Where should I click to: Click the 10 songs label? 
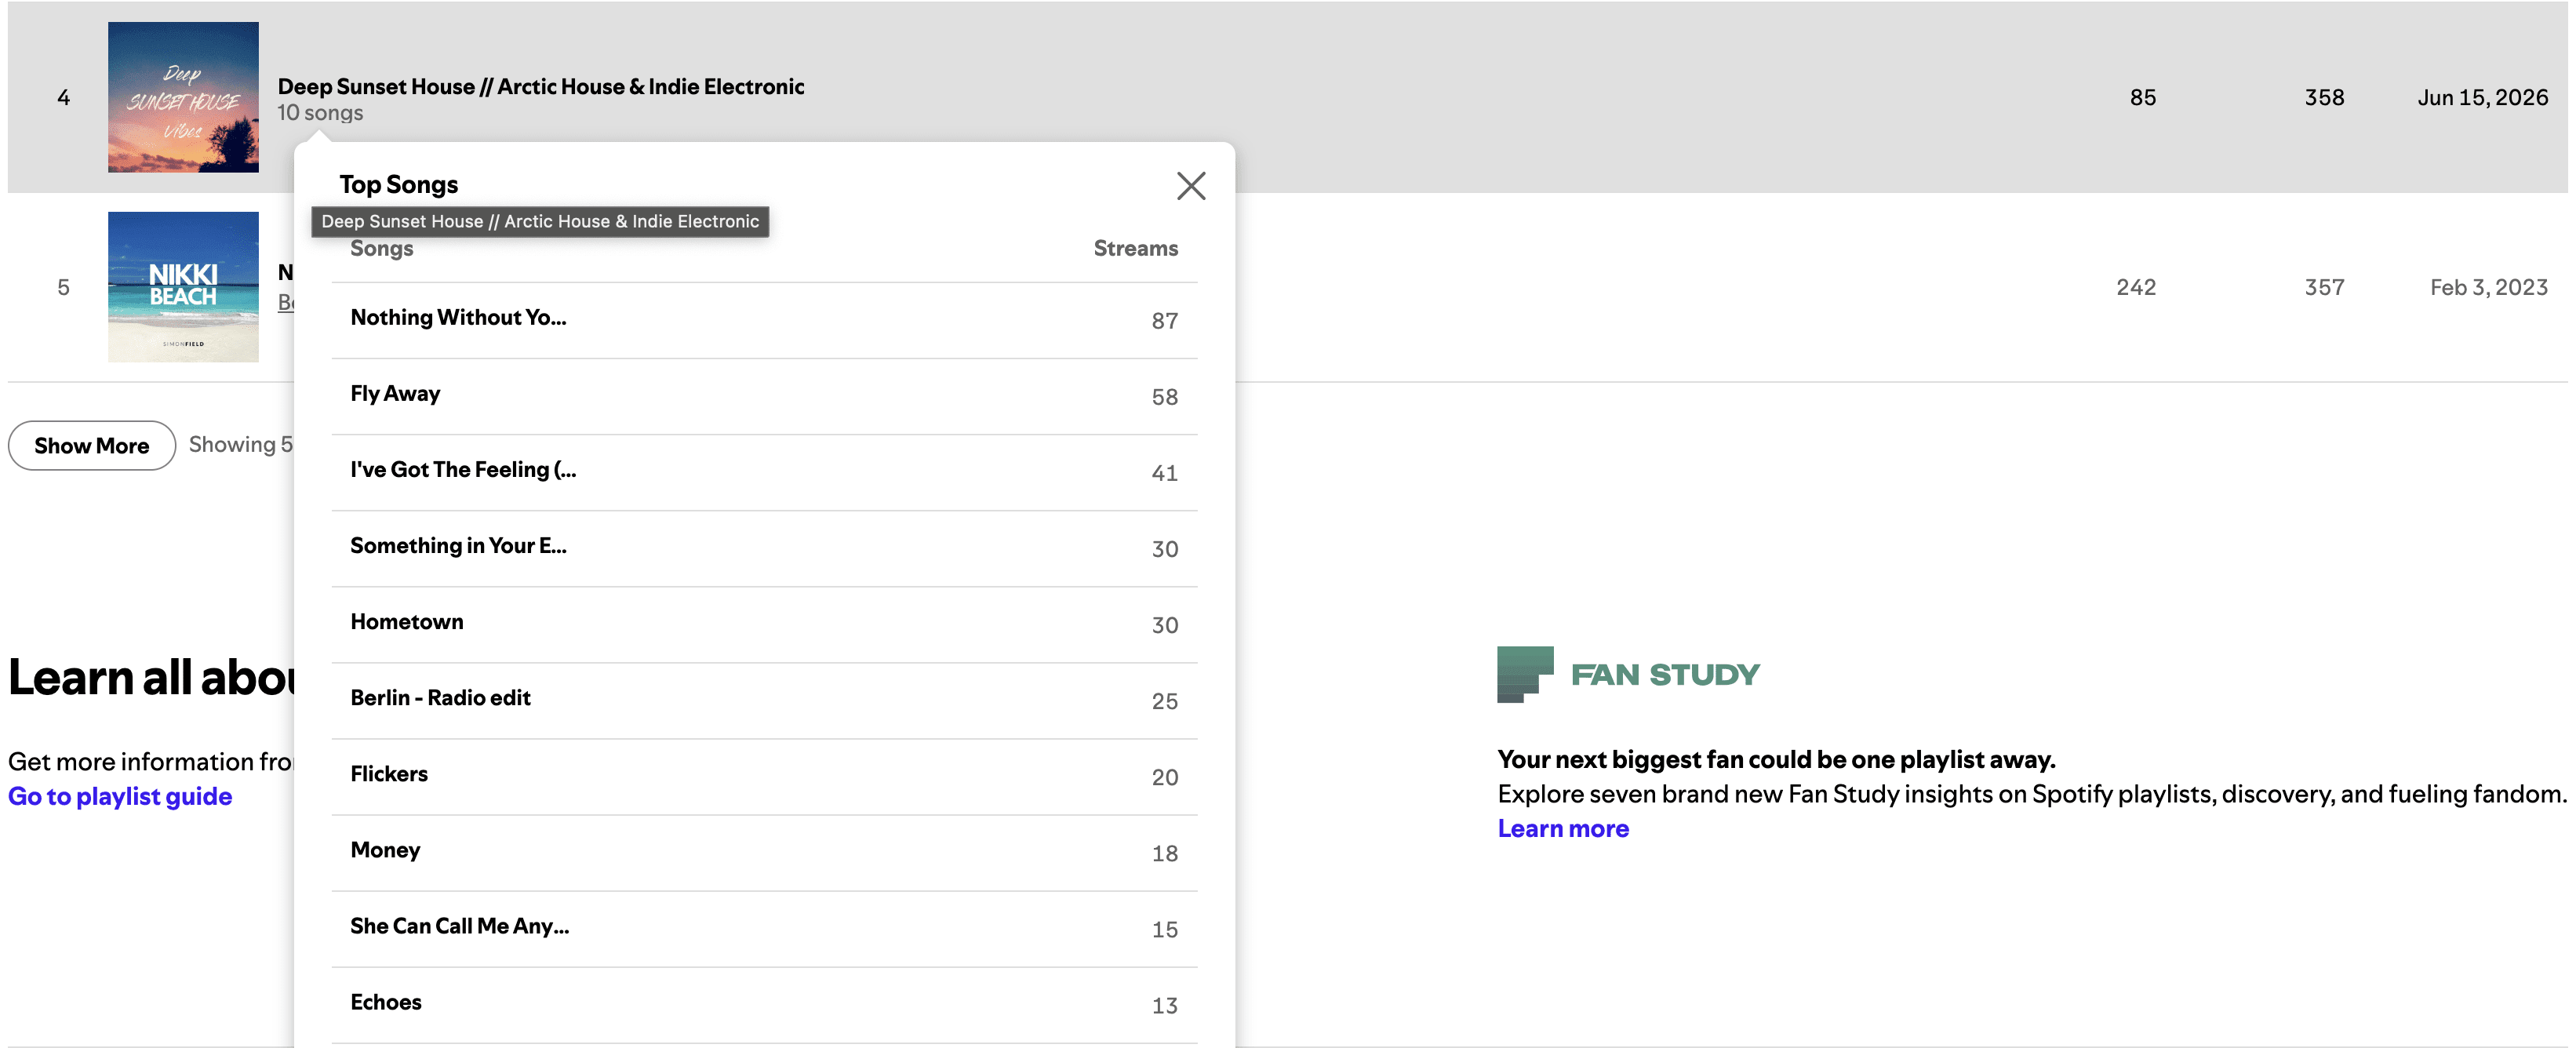(x=320, y=113)
